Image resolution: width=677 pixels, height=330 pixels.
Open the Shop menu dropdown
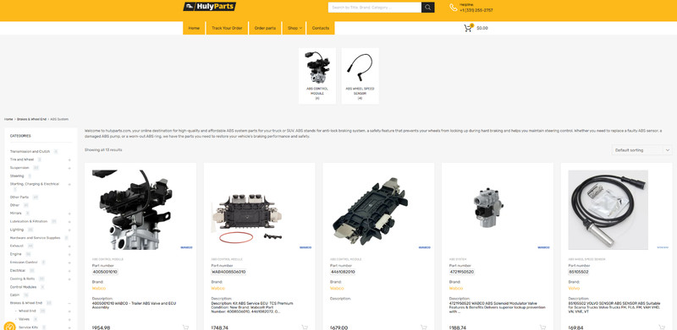(294, 28)
